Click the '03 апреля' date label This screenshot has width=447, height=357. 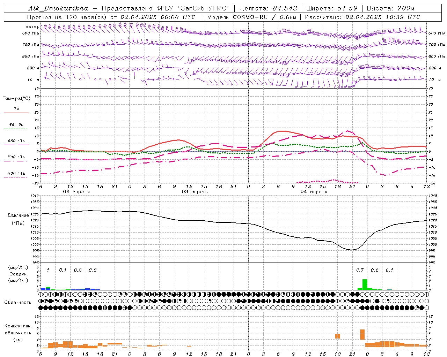coord(195,192)
